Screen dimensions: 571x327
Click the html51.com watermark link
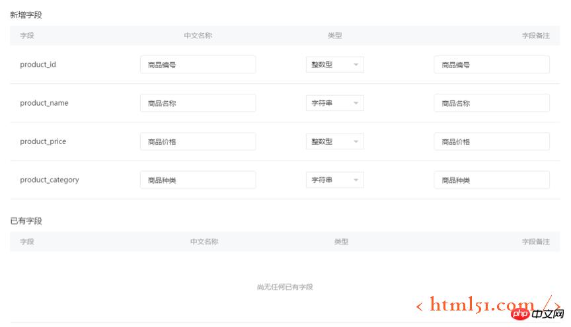[x=482, y=304]
